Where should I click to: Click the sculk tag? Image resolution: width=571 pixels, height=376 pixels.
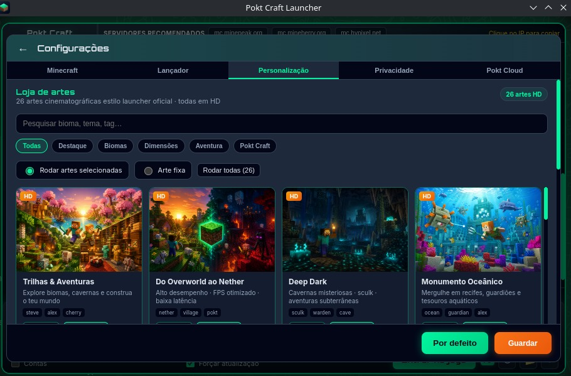pyautogui.click(x=298, y=313)
